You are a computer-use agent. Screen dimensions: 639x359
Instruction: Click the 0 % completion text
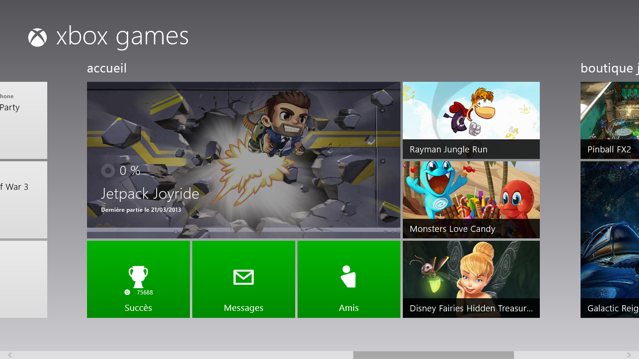tap(130, 171)
